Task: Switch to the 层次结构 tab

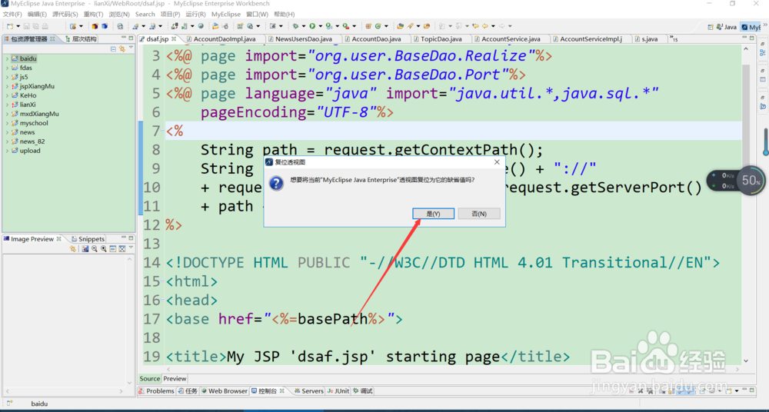Action: [x=81, y=38]
